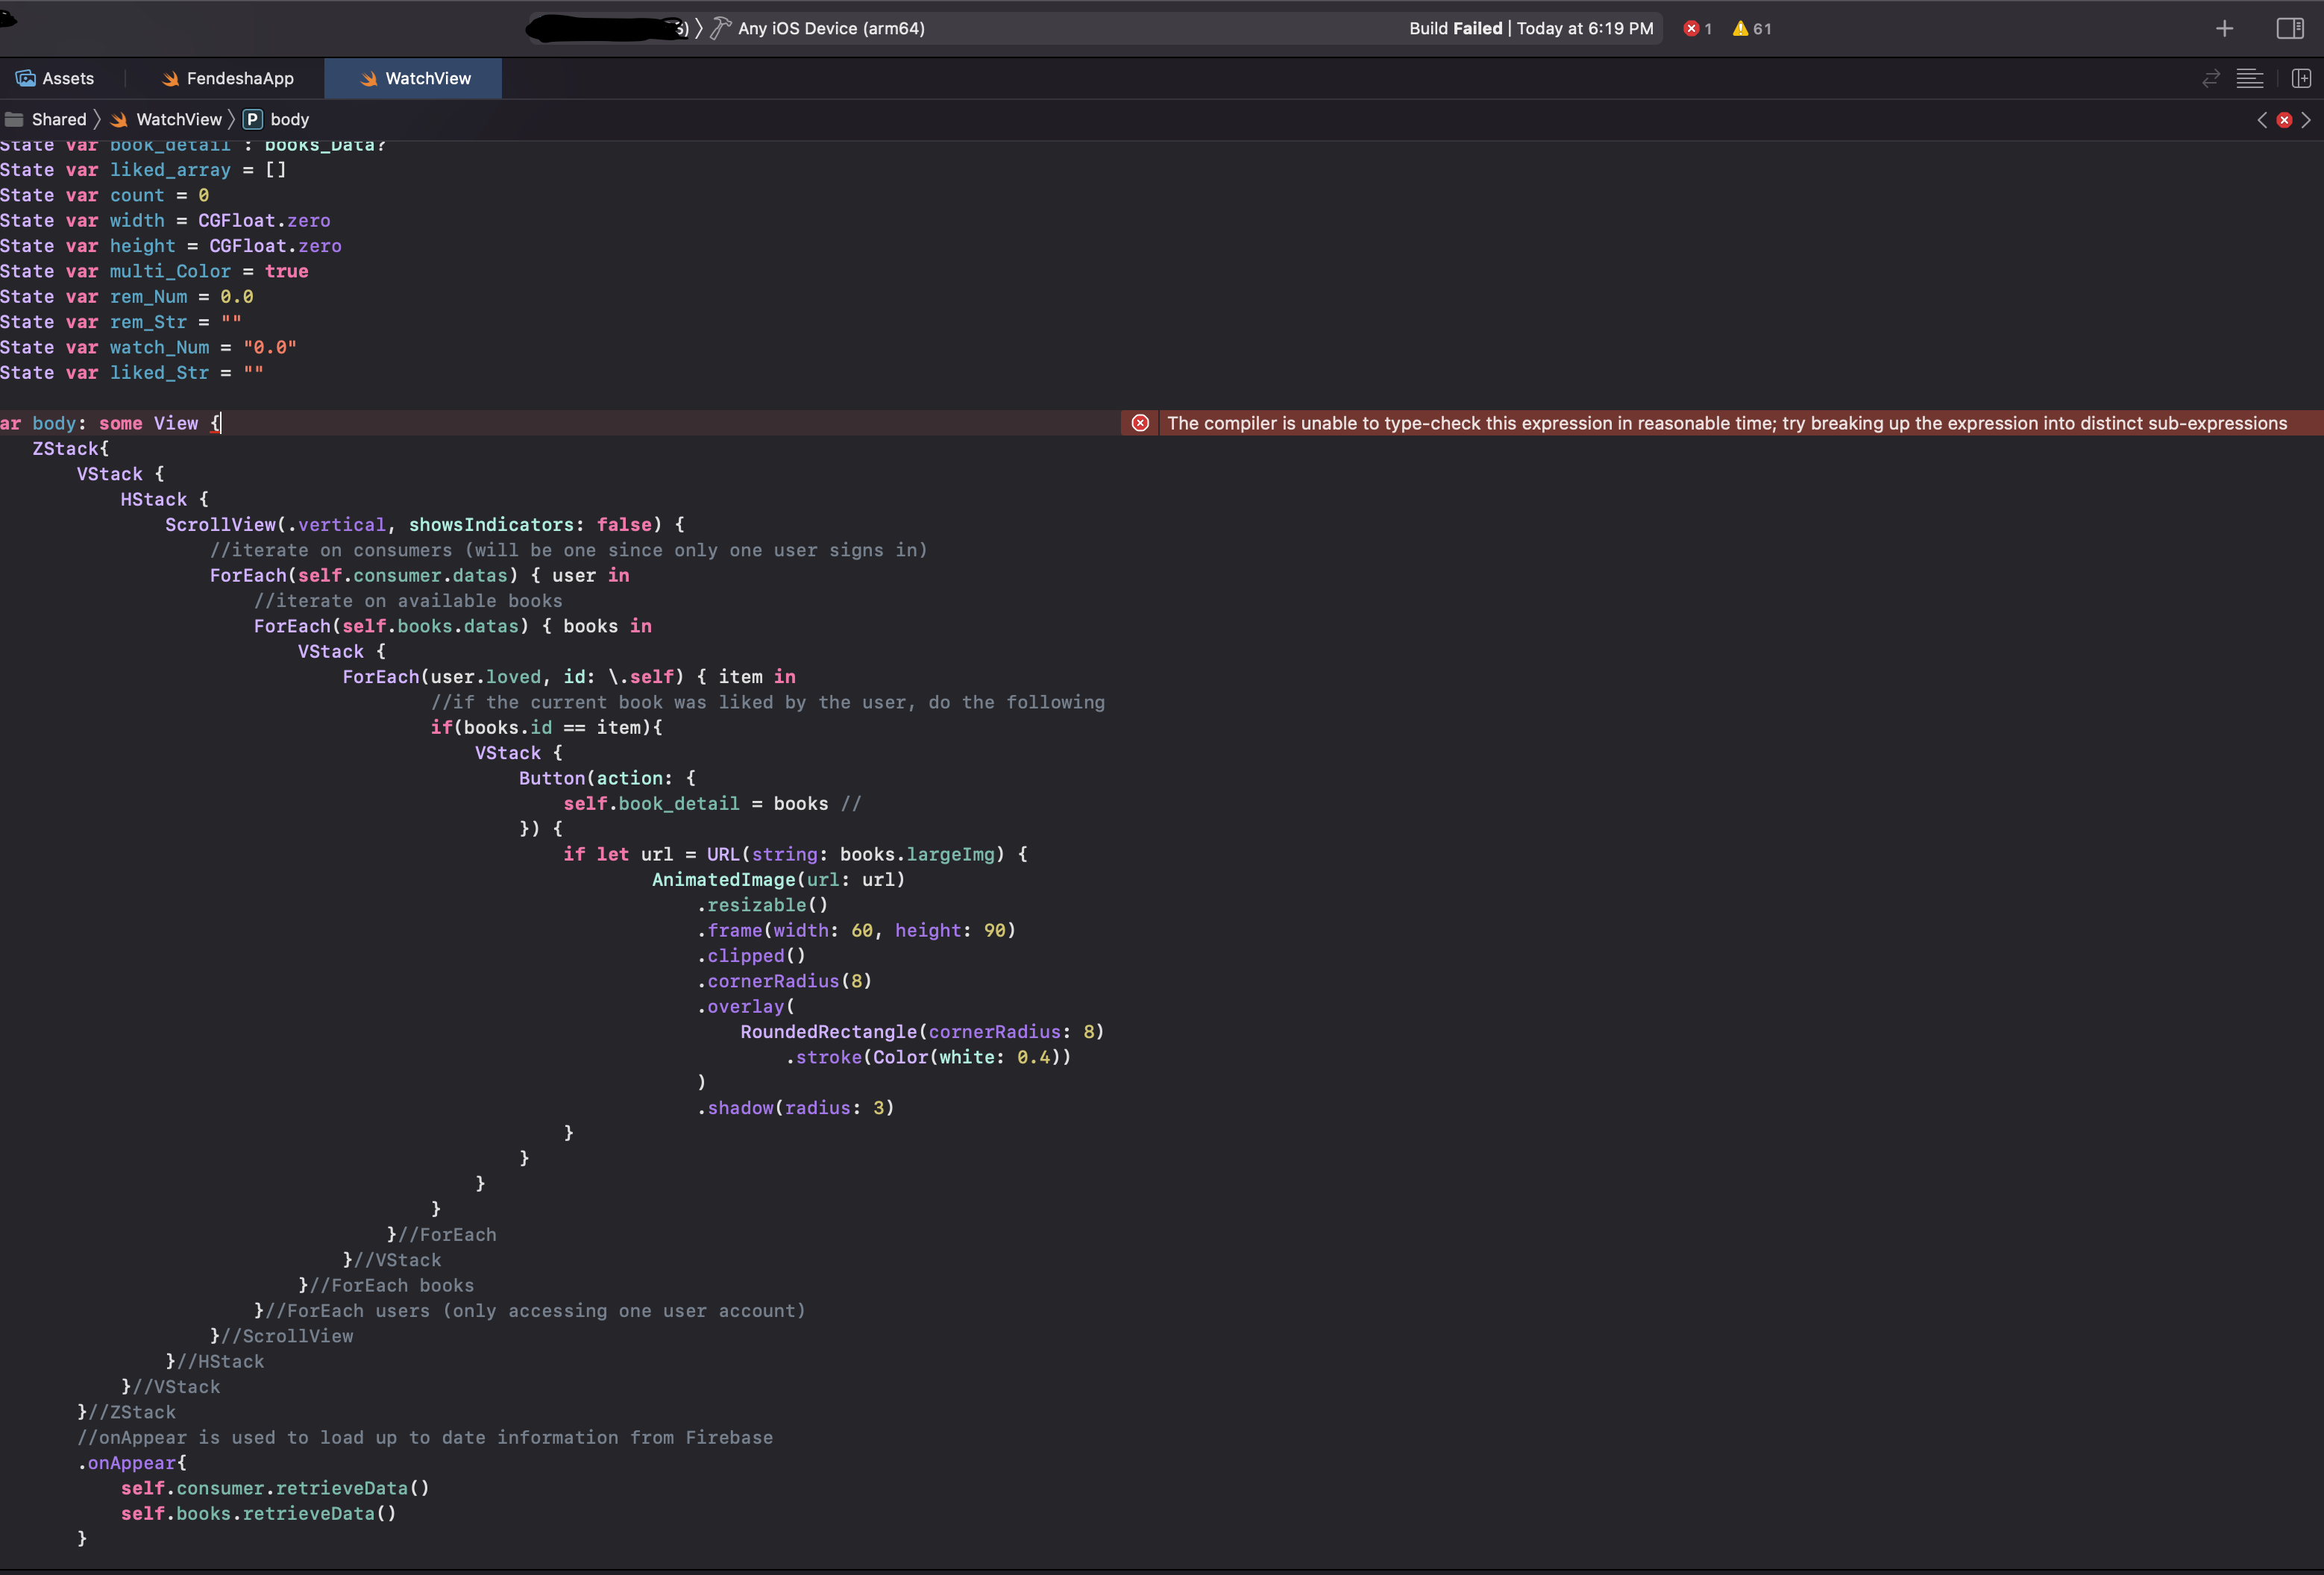Image resolution: width=2324 pixels, height=1575 pixels.
Task: Click the 'State var rem_Str' line
Action: 121,322
